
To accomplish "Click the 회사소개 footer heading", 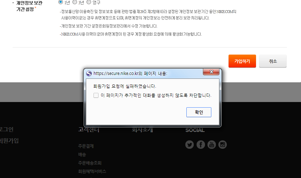I will click(x=142, y=130).
